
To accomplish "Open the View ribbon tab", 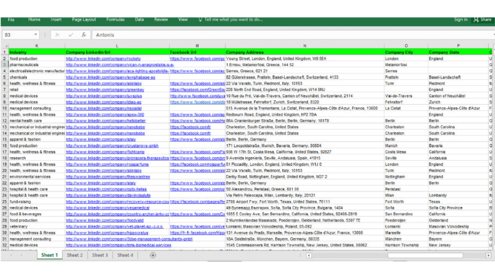I will click(x=183, y=19).
